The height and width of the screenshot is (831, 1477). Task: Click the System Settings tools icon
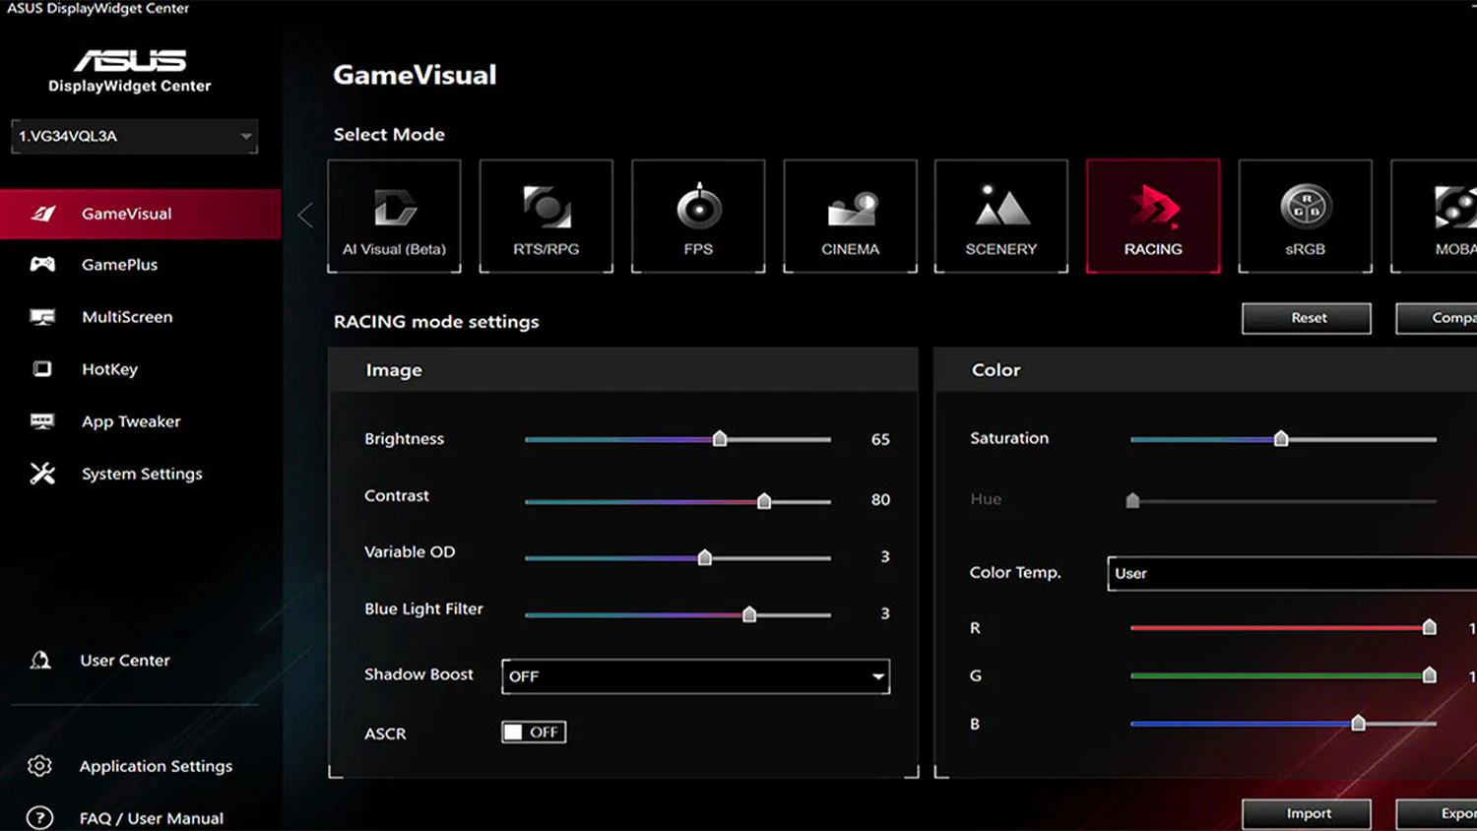point(42,474)
